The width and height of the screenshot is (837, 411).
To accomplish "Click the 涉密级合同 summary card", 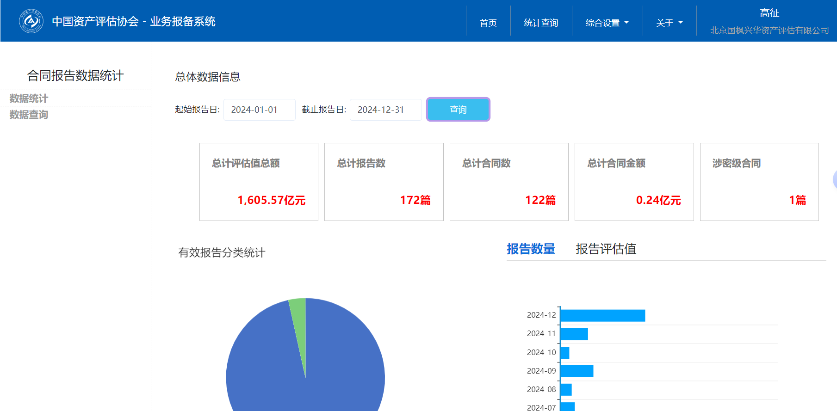I will [x=759, y=182].
